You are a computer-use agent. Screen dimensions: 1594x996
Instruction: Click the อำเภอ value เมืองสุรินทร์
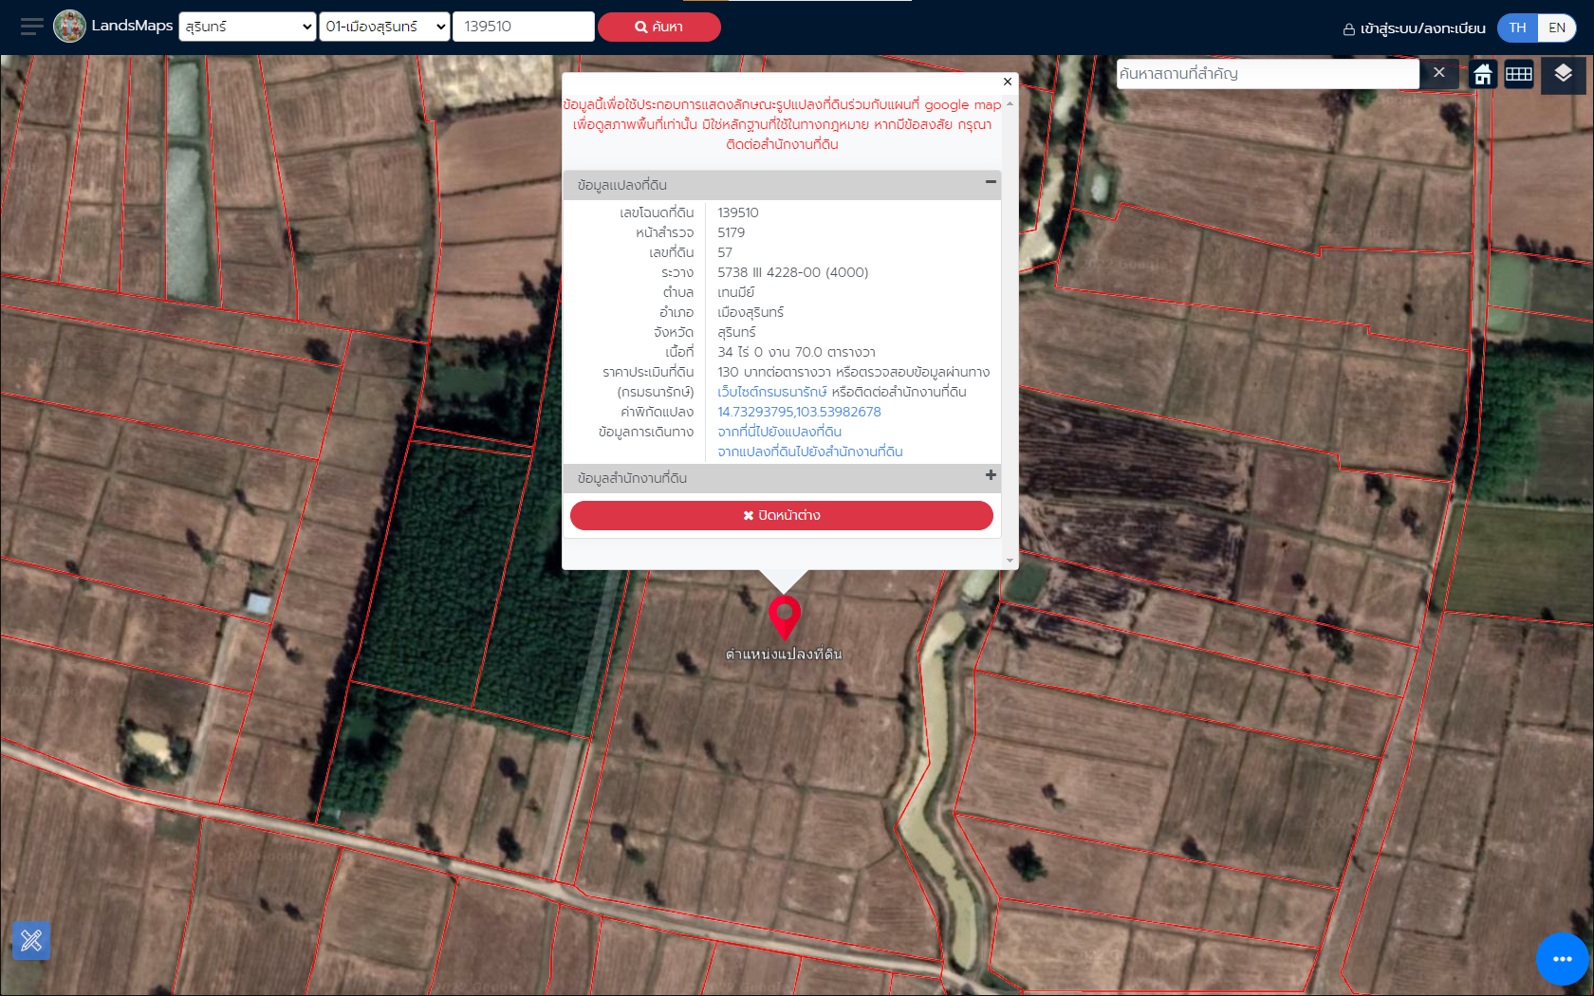pyautogui.click(x=750, y=312)
